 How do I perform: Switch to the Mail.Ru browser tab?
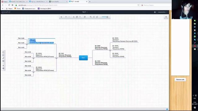pyautogui.click(x=58, y=2)
